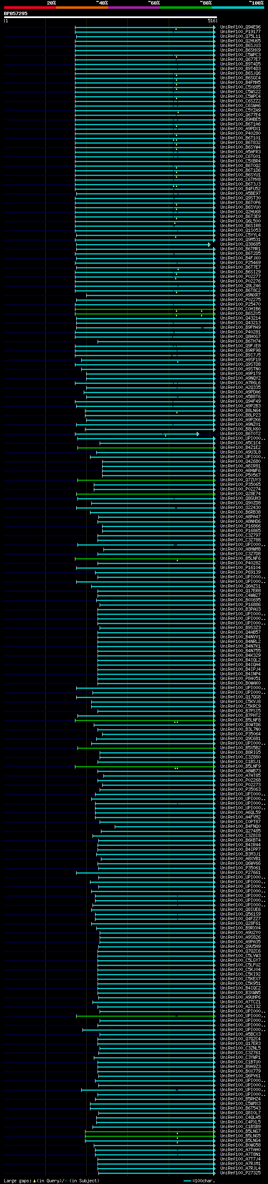
Task: Select hit UniRef100_A9NQY2
Action: tap(240, 378)
